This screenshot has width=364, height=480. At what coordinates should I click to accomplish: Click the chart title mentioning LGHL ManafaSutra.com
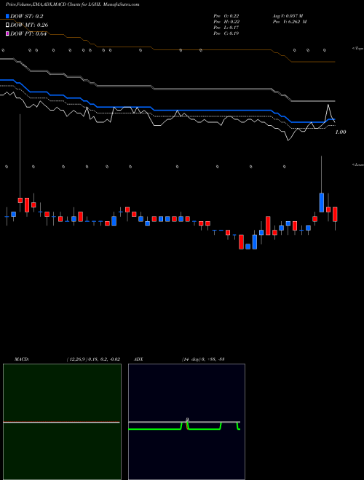click(72, 4)
